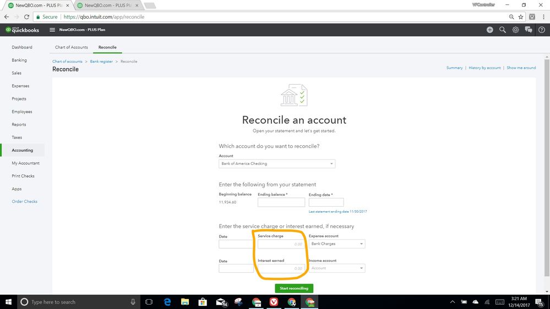550x309 pixels.
Task: Open File Explorer from the taskbar
Action: [185, 302]
